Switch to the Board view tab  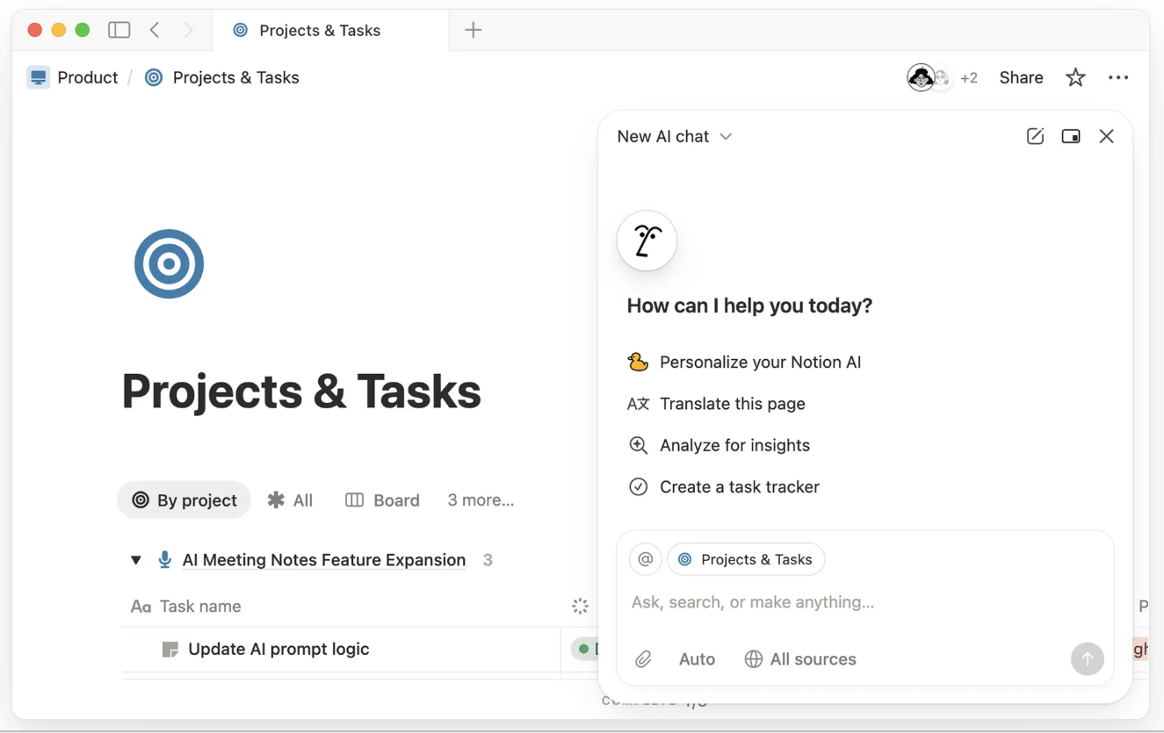point(382,500)
